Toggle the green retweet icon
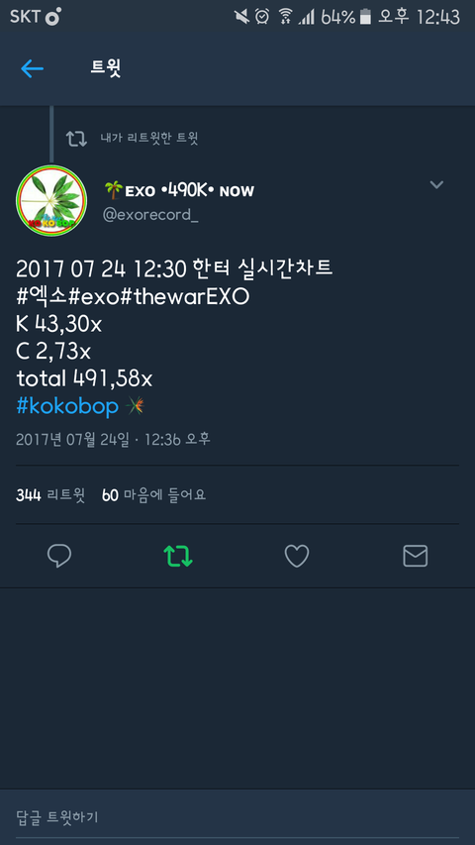 click(178, 556)
